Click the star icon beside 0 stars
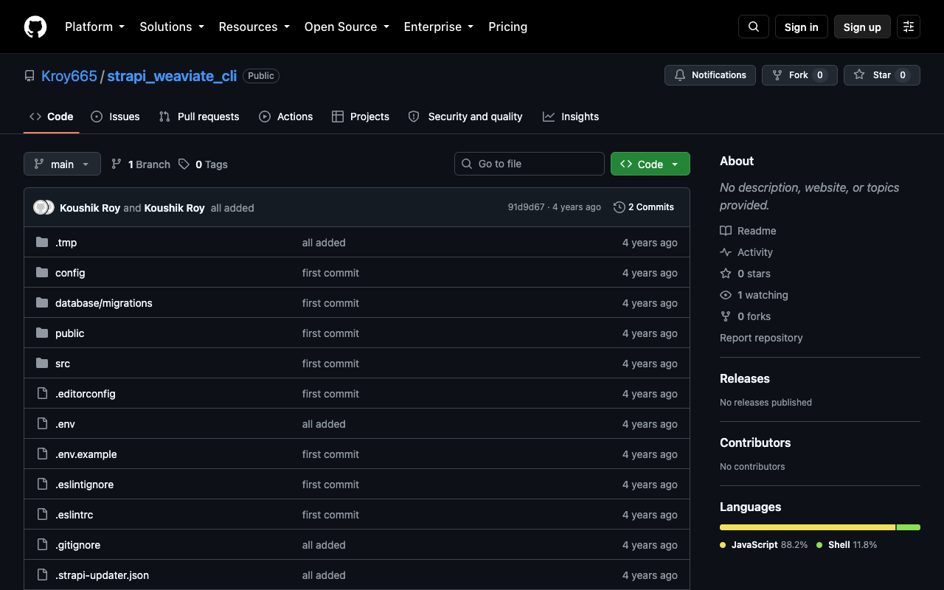The height and width of the screenshot is (590, 944). coord(726,274)
